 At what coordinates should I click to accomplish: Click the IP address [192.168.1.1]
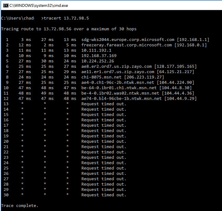[x=193, y=40]
